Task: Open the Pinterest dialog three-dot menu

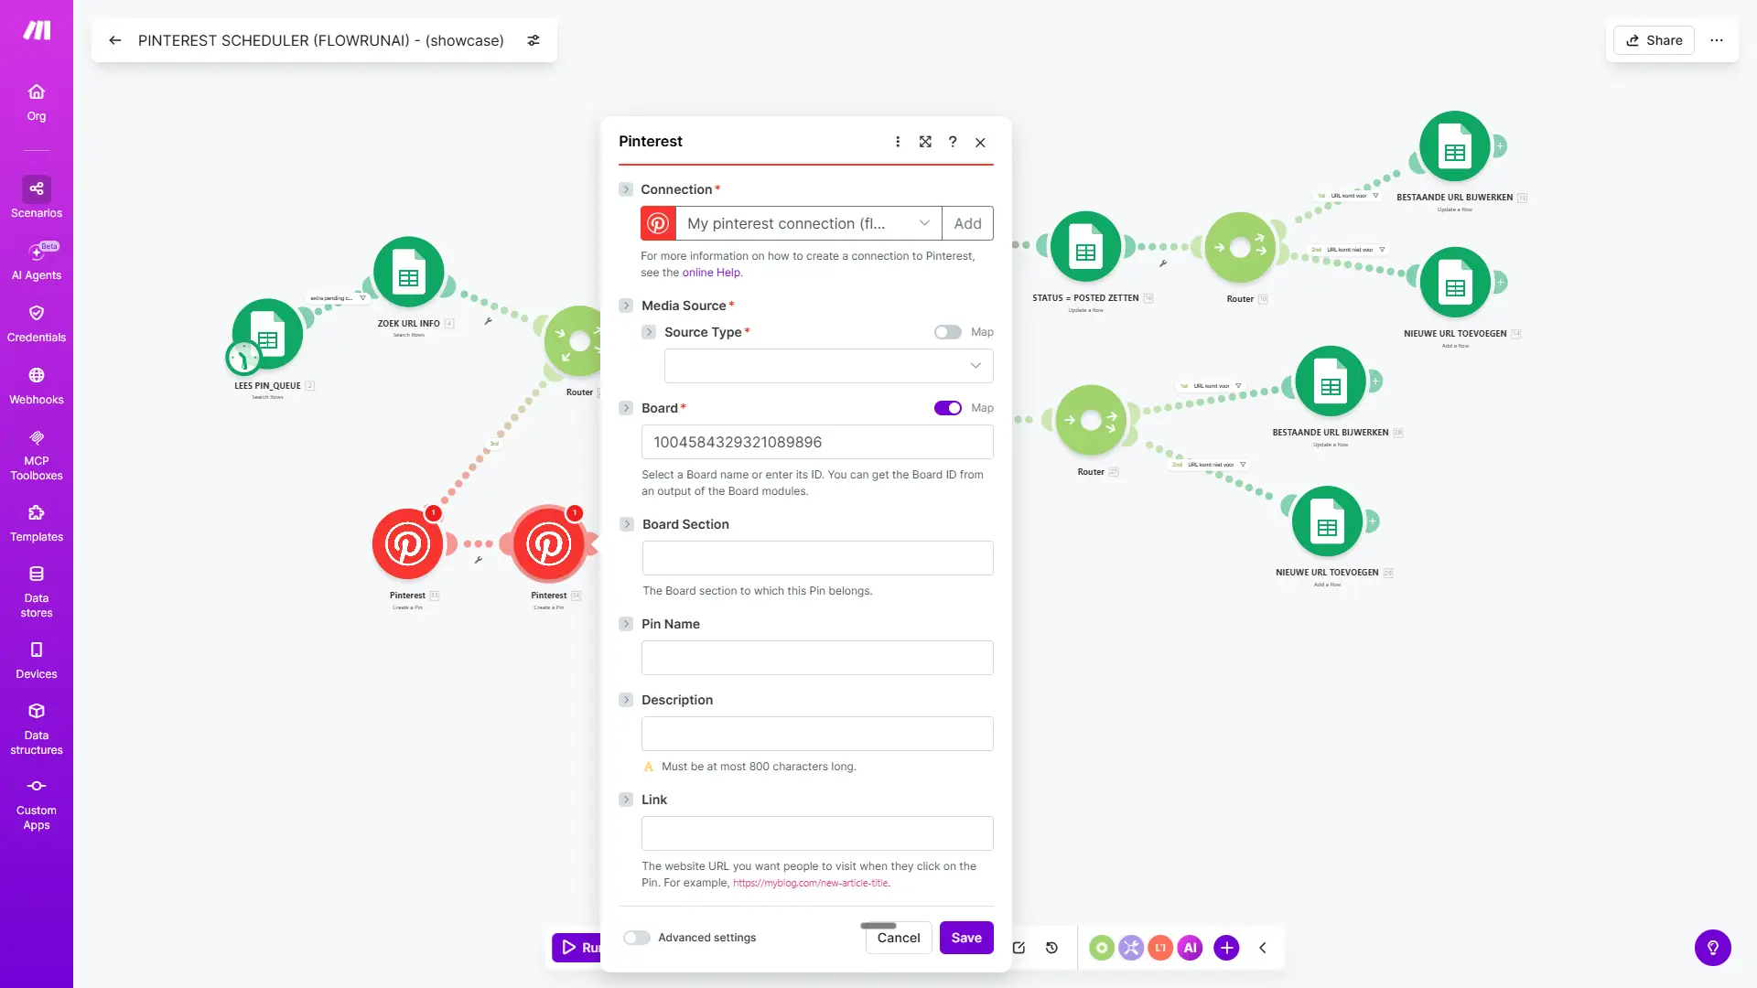Action: 898,142
